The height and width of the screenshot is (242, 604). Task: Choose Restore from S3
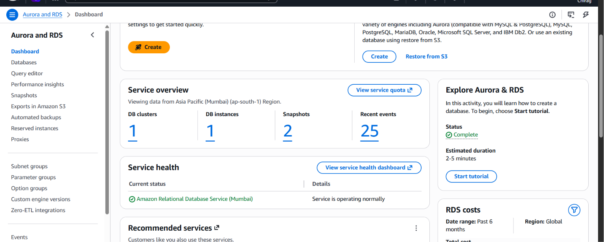(427, 56)
